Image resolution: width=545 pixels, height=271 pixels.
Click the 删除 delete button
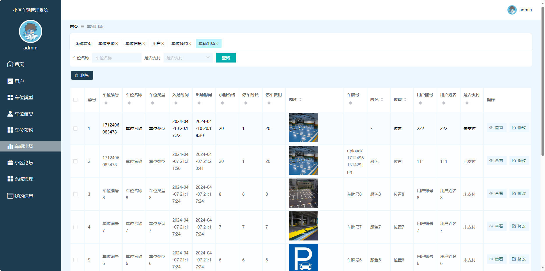(82, 75)
